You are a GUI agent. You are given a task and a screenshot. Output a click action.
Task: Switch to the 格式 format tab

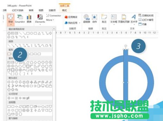point(64,10)
